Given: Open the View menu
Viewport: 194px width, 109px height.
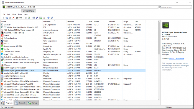Looking at the screenshot, I should (14, 14).
